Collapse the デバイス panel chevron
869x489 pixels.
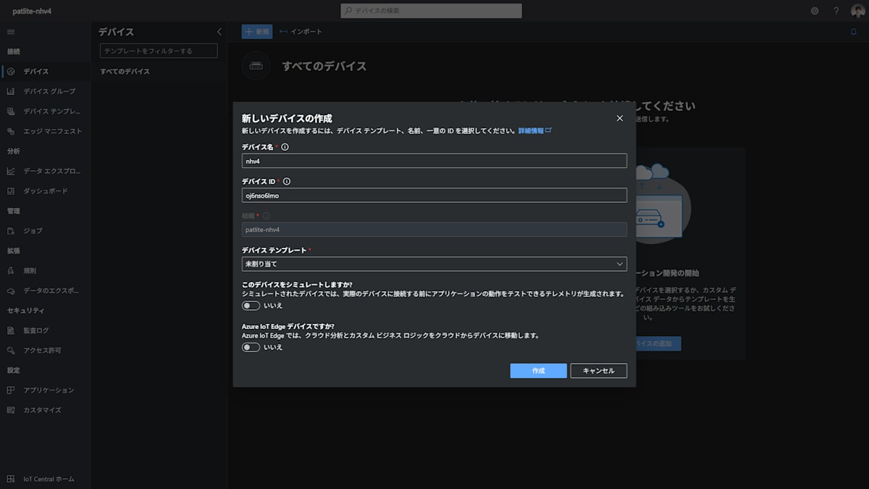[x=219, y=32]
